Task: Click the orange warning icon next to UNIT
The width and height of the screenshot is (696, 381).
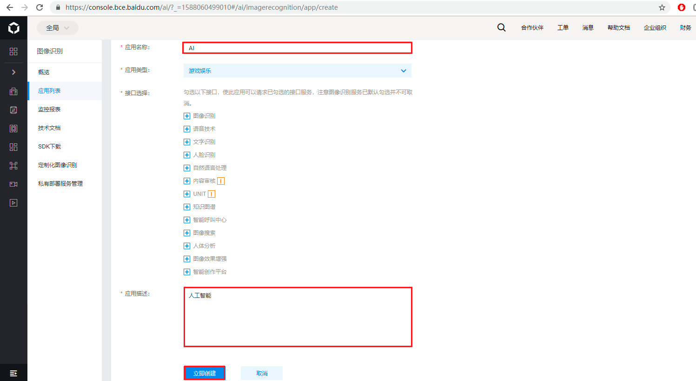Action: click(x=212, y=194)
